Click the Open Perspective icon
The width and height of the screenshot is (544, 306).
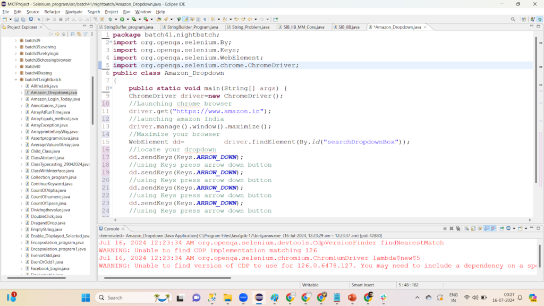[524, 20]
